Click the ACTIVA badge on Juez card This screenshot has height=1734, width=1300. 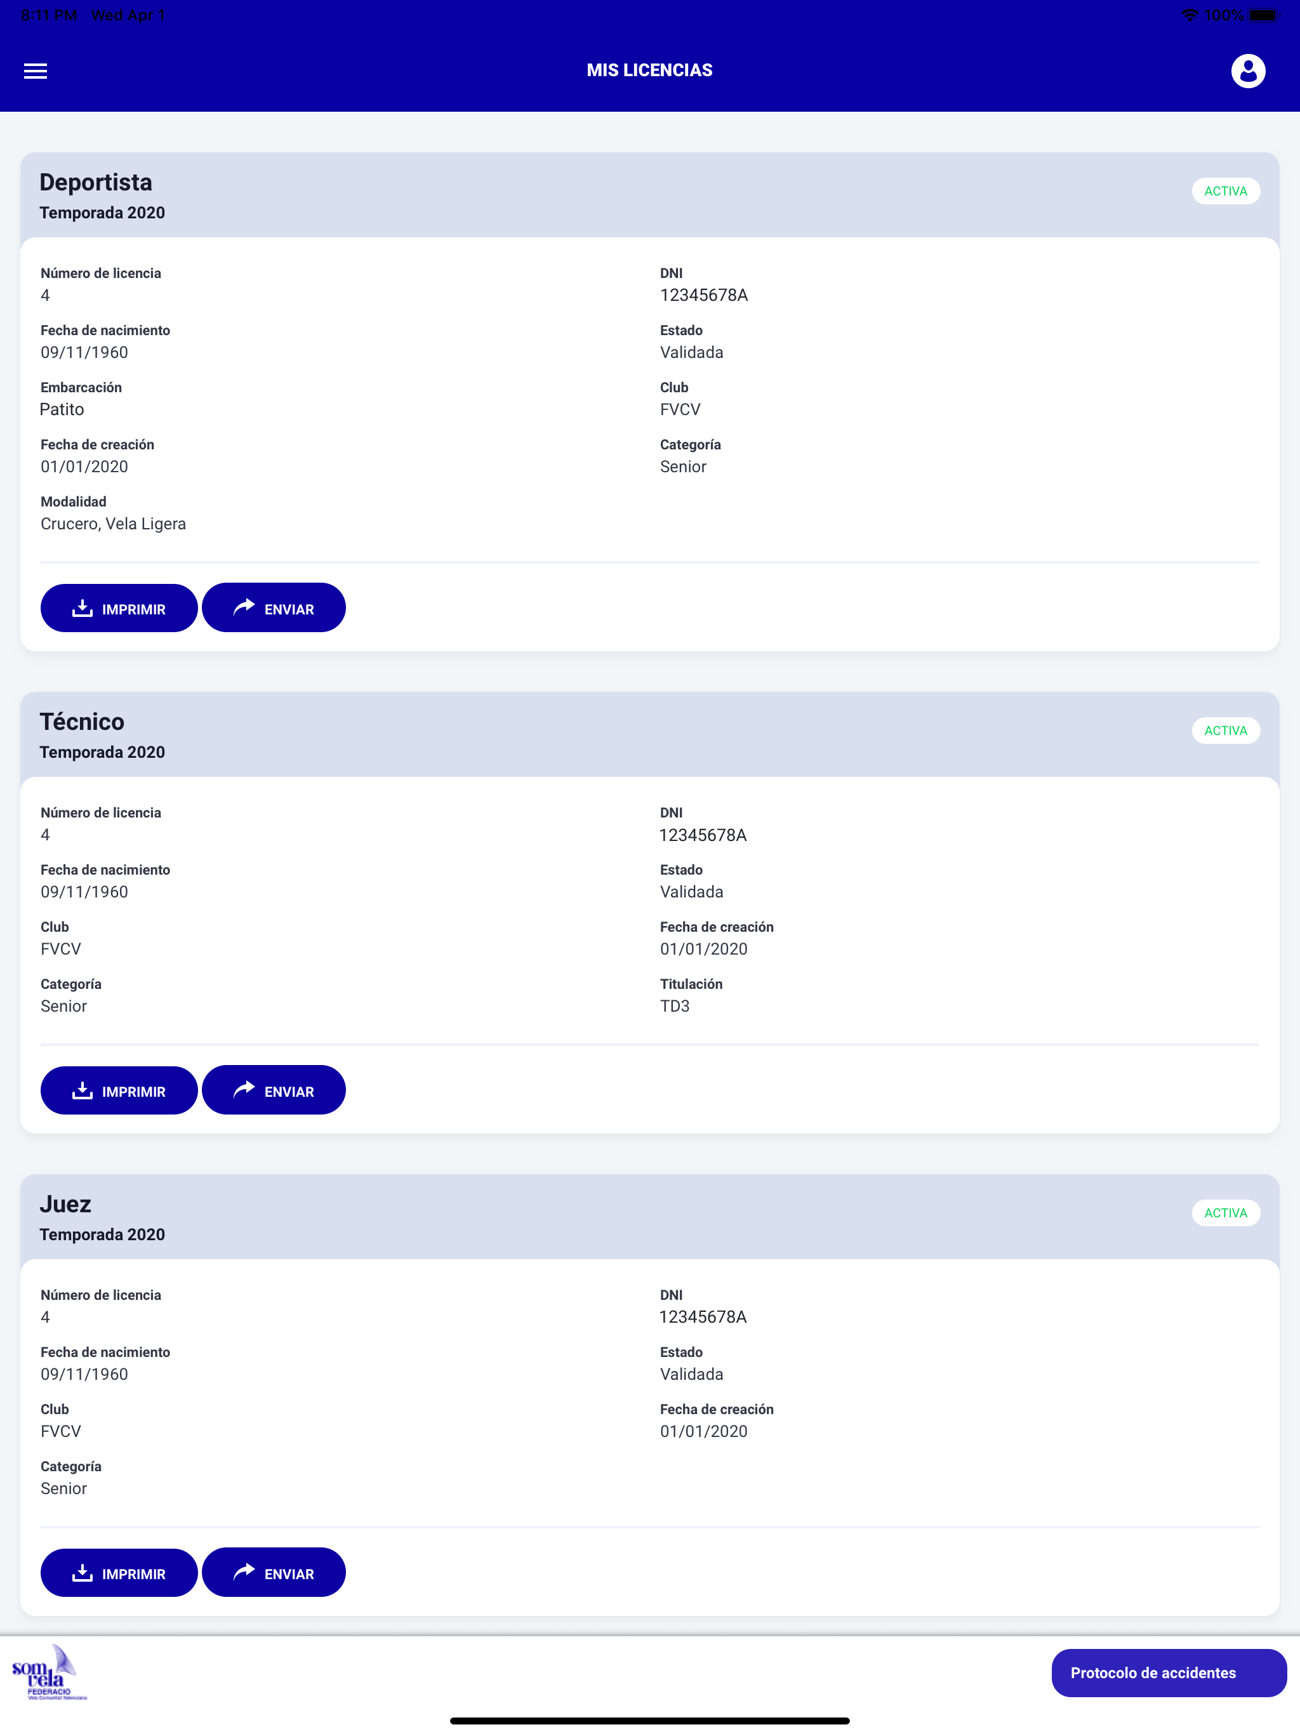point(1226,1213)
